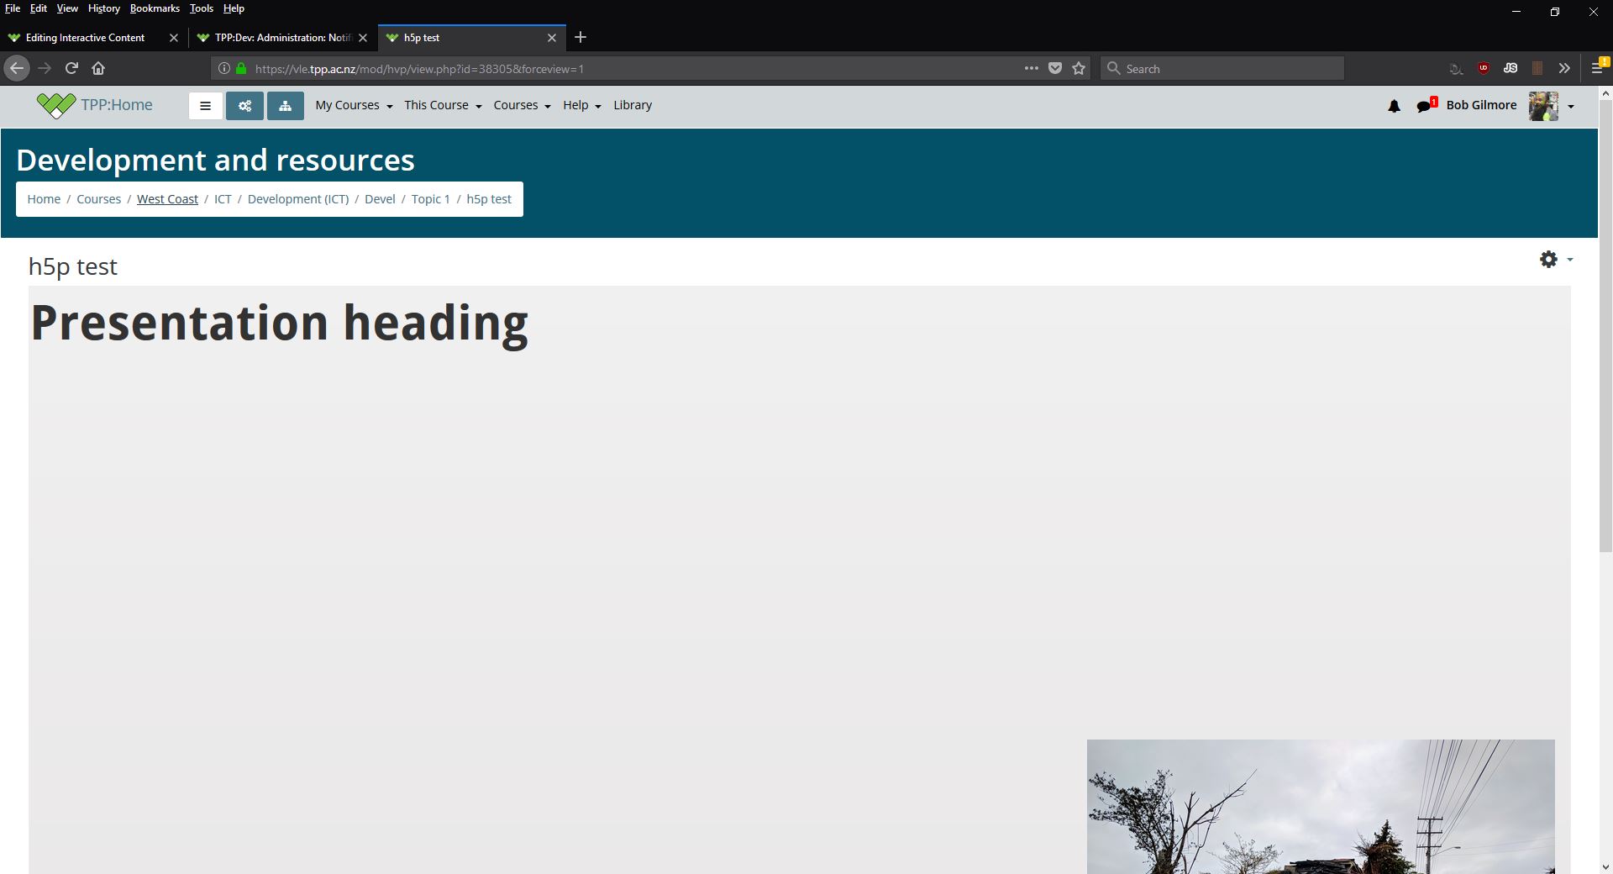Image resolution: width=1613 pixels, height=874 pixels.
Task: Open the uBlock Origin extension icon
Action: (x=1484, y=68)
